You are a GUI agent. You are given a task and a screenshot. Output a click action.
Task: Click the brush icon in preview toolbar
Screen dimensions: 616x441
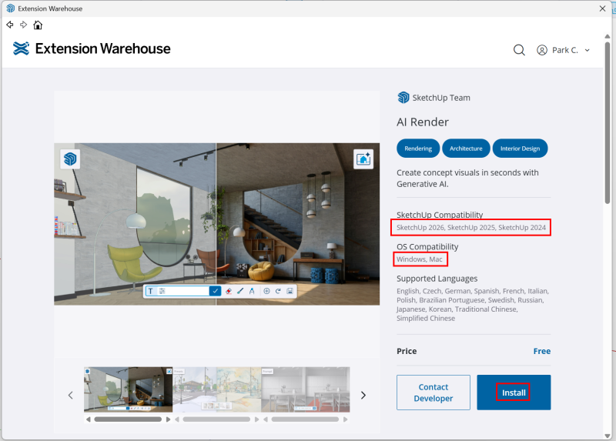click(x=240, y=291)
